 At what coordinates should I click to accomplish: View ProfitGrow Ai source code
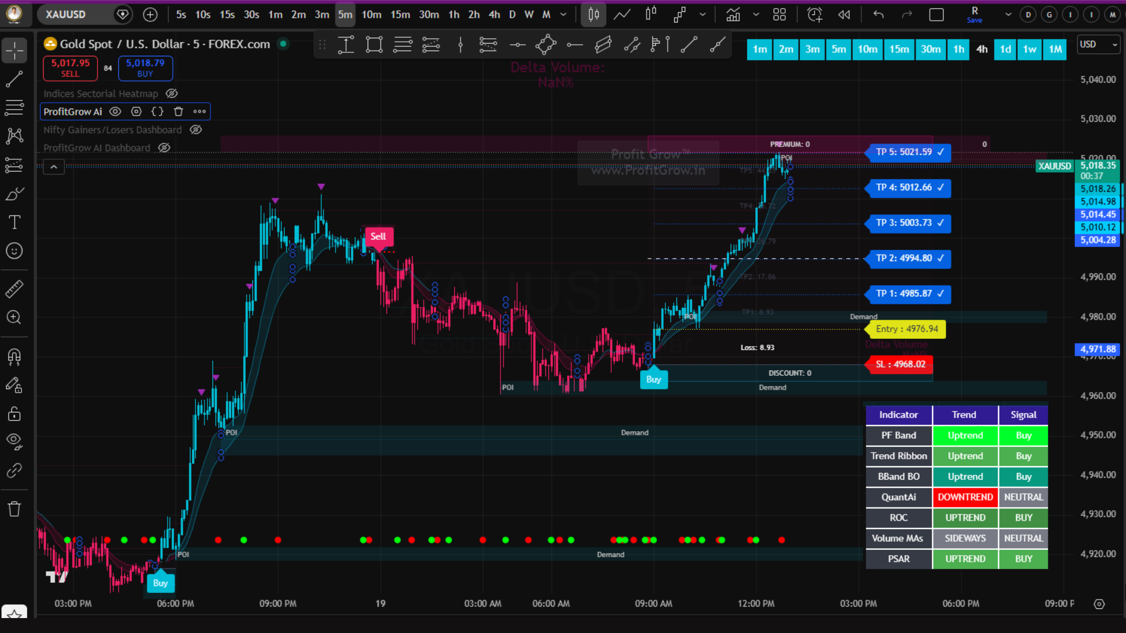[157, 112]
